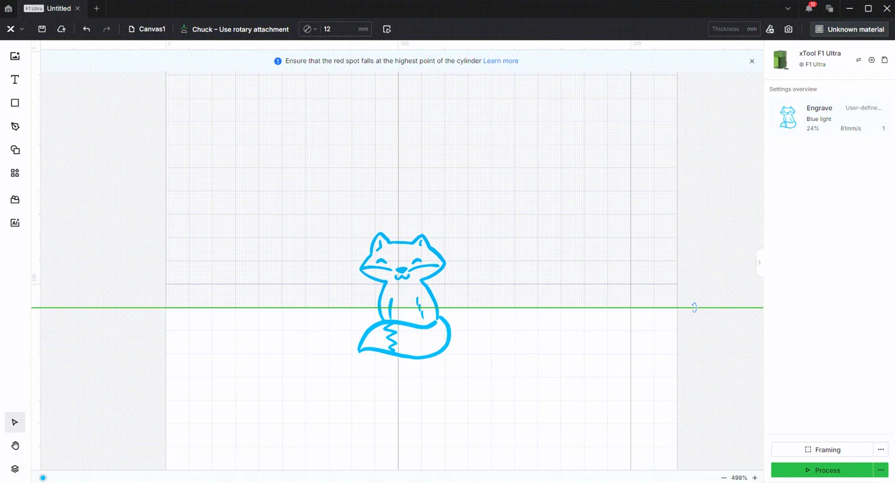Open Framing more options menu
The width and height of the screenshot is (895, 483).
881,449
